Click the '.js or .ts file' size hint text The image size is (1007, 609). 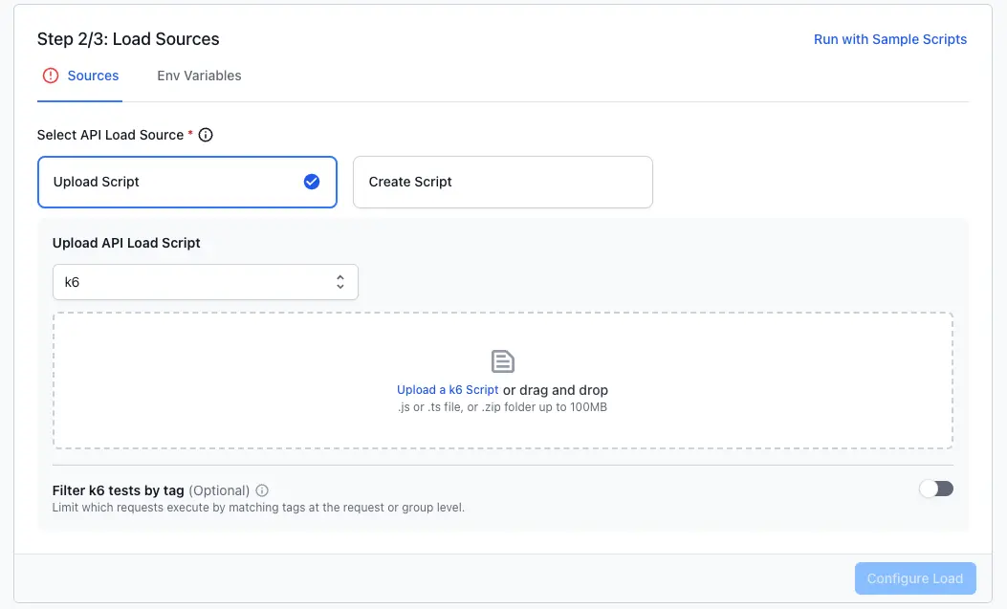[502, 407]
